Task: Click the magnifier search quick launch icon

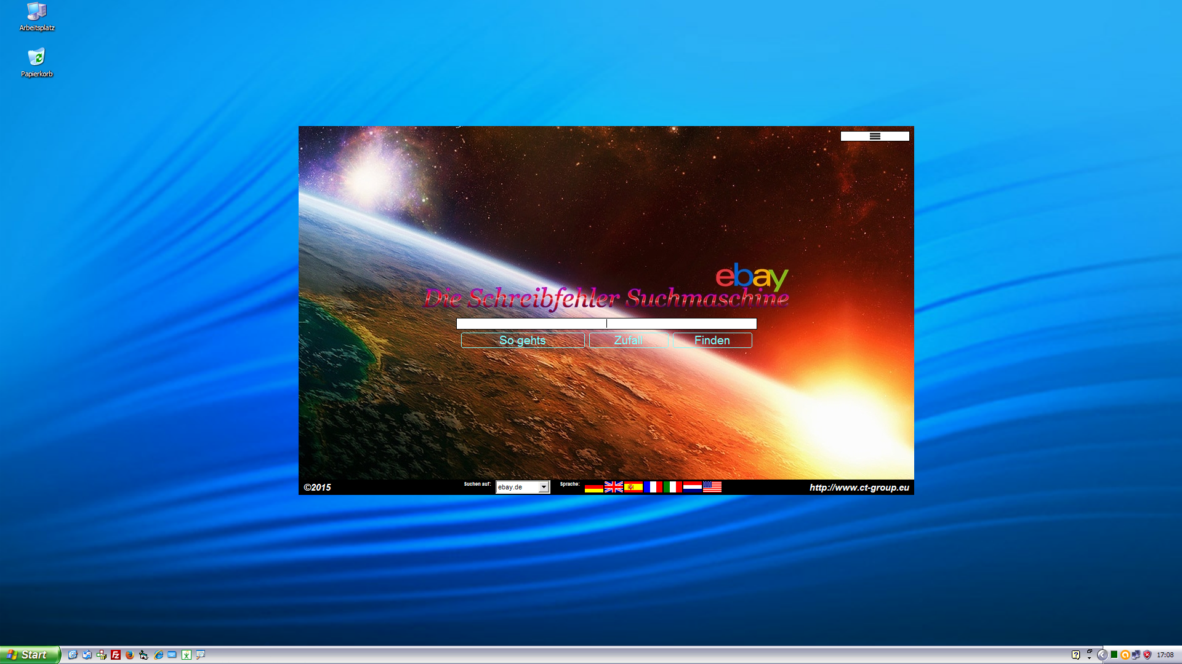Action: point(201,655)
